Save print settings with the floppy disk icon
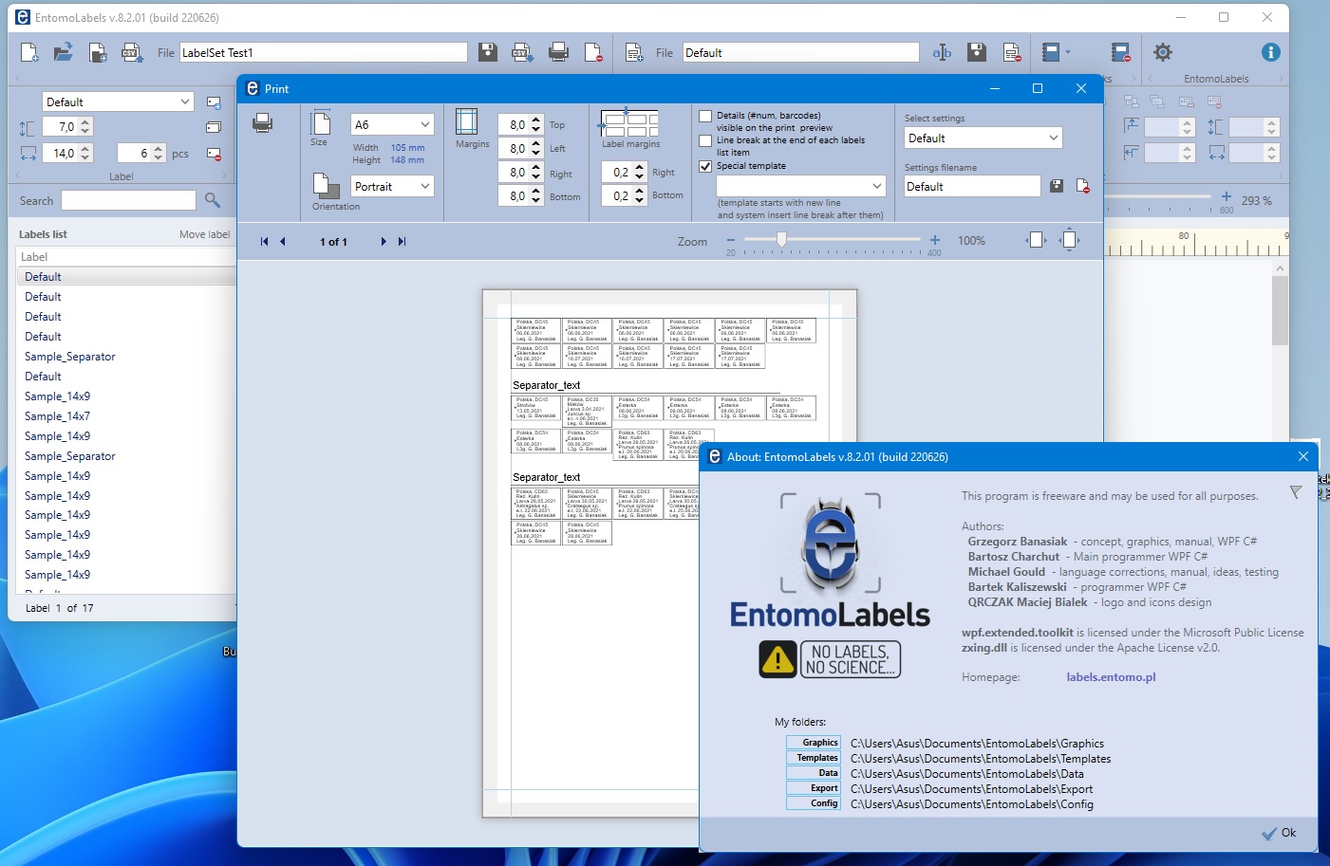The image size is (1330, 866). tap(1057, 187)
